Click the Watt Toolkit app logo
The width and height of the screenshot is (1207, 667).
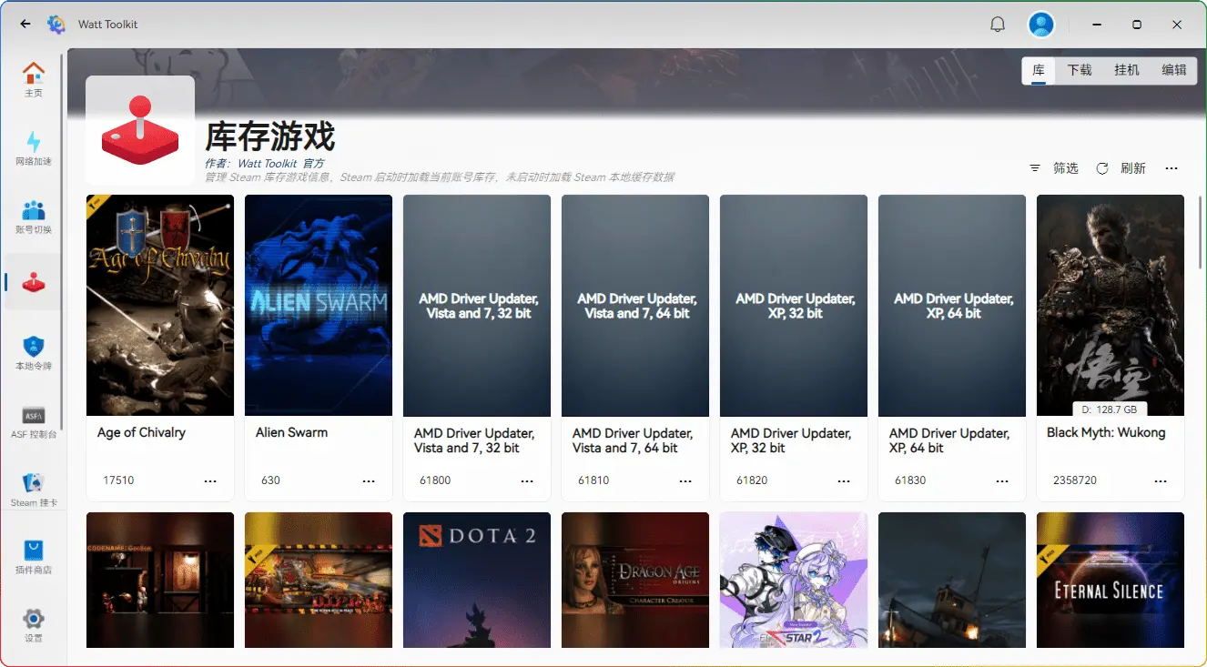tap(56, 25)
